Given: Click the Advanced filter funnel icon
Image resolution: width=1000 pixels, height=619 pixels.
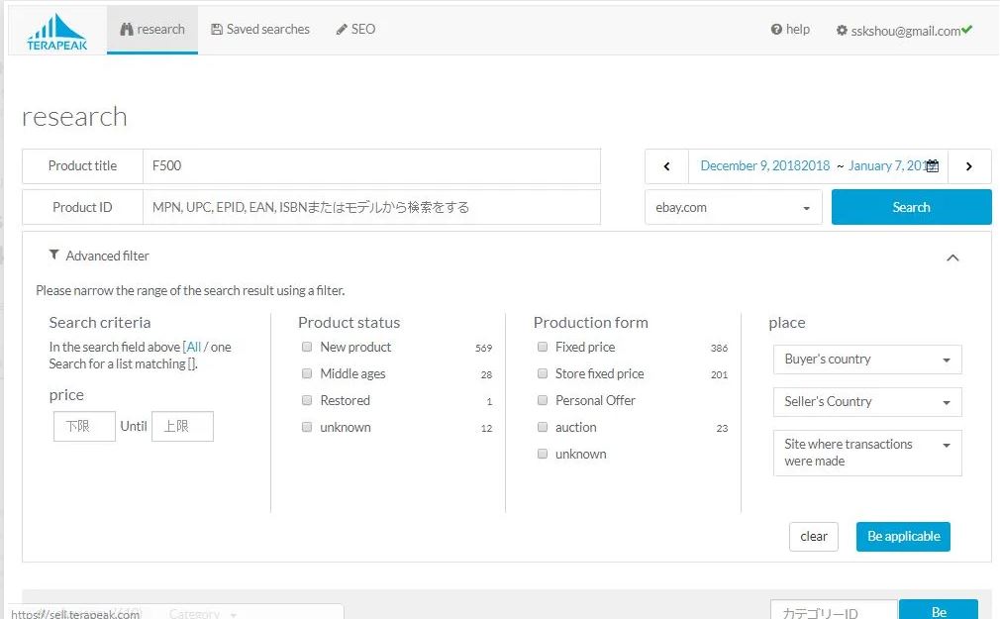Looking at the screenshot, I should pyautogui.click(x=53, y=256).
